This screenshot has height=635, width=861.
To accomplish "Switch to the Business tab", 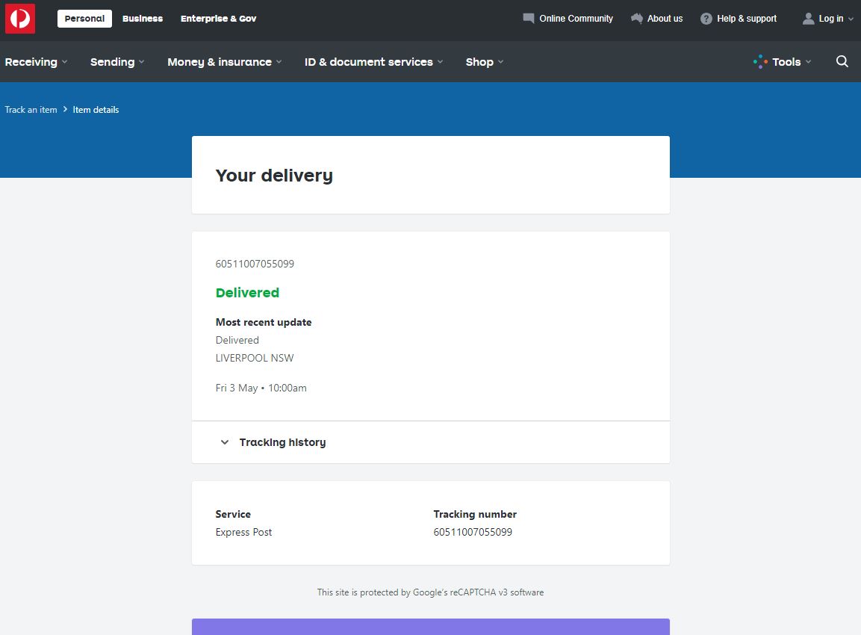I will (143, 19).
